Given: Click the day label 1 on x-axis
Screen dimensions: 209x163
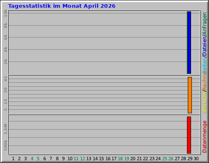Looking at the screenshot, I should point(13,159).
